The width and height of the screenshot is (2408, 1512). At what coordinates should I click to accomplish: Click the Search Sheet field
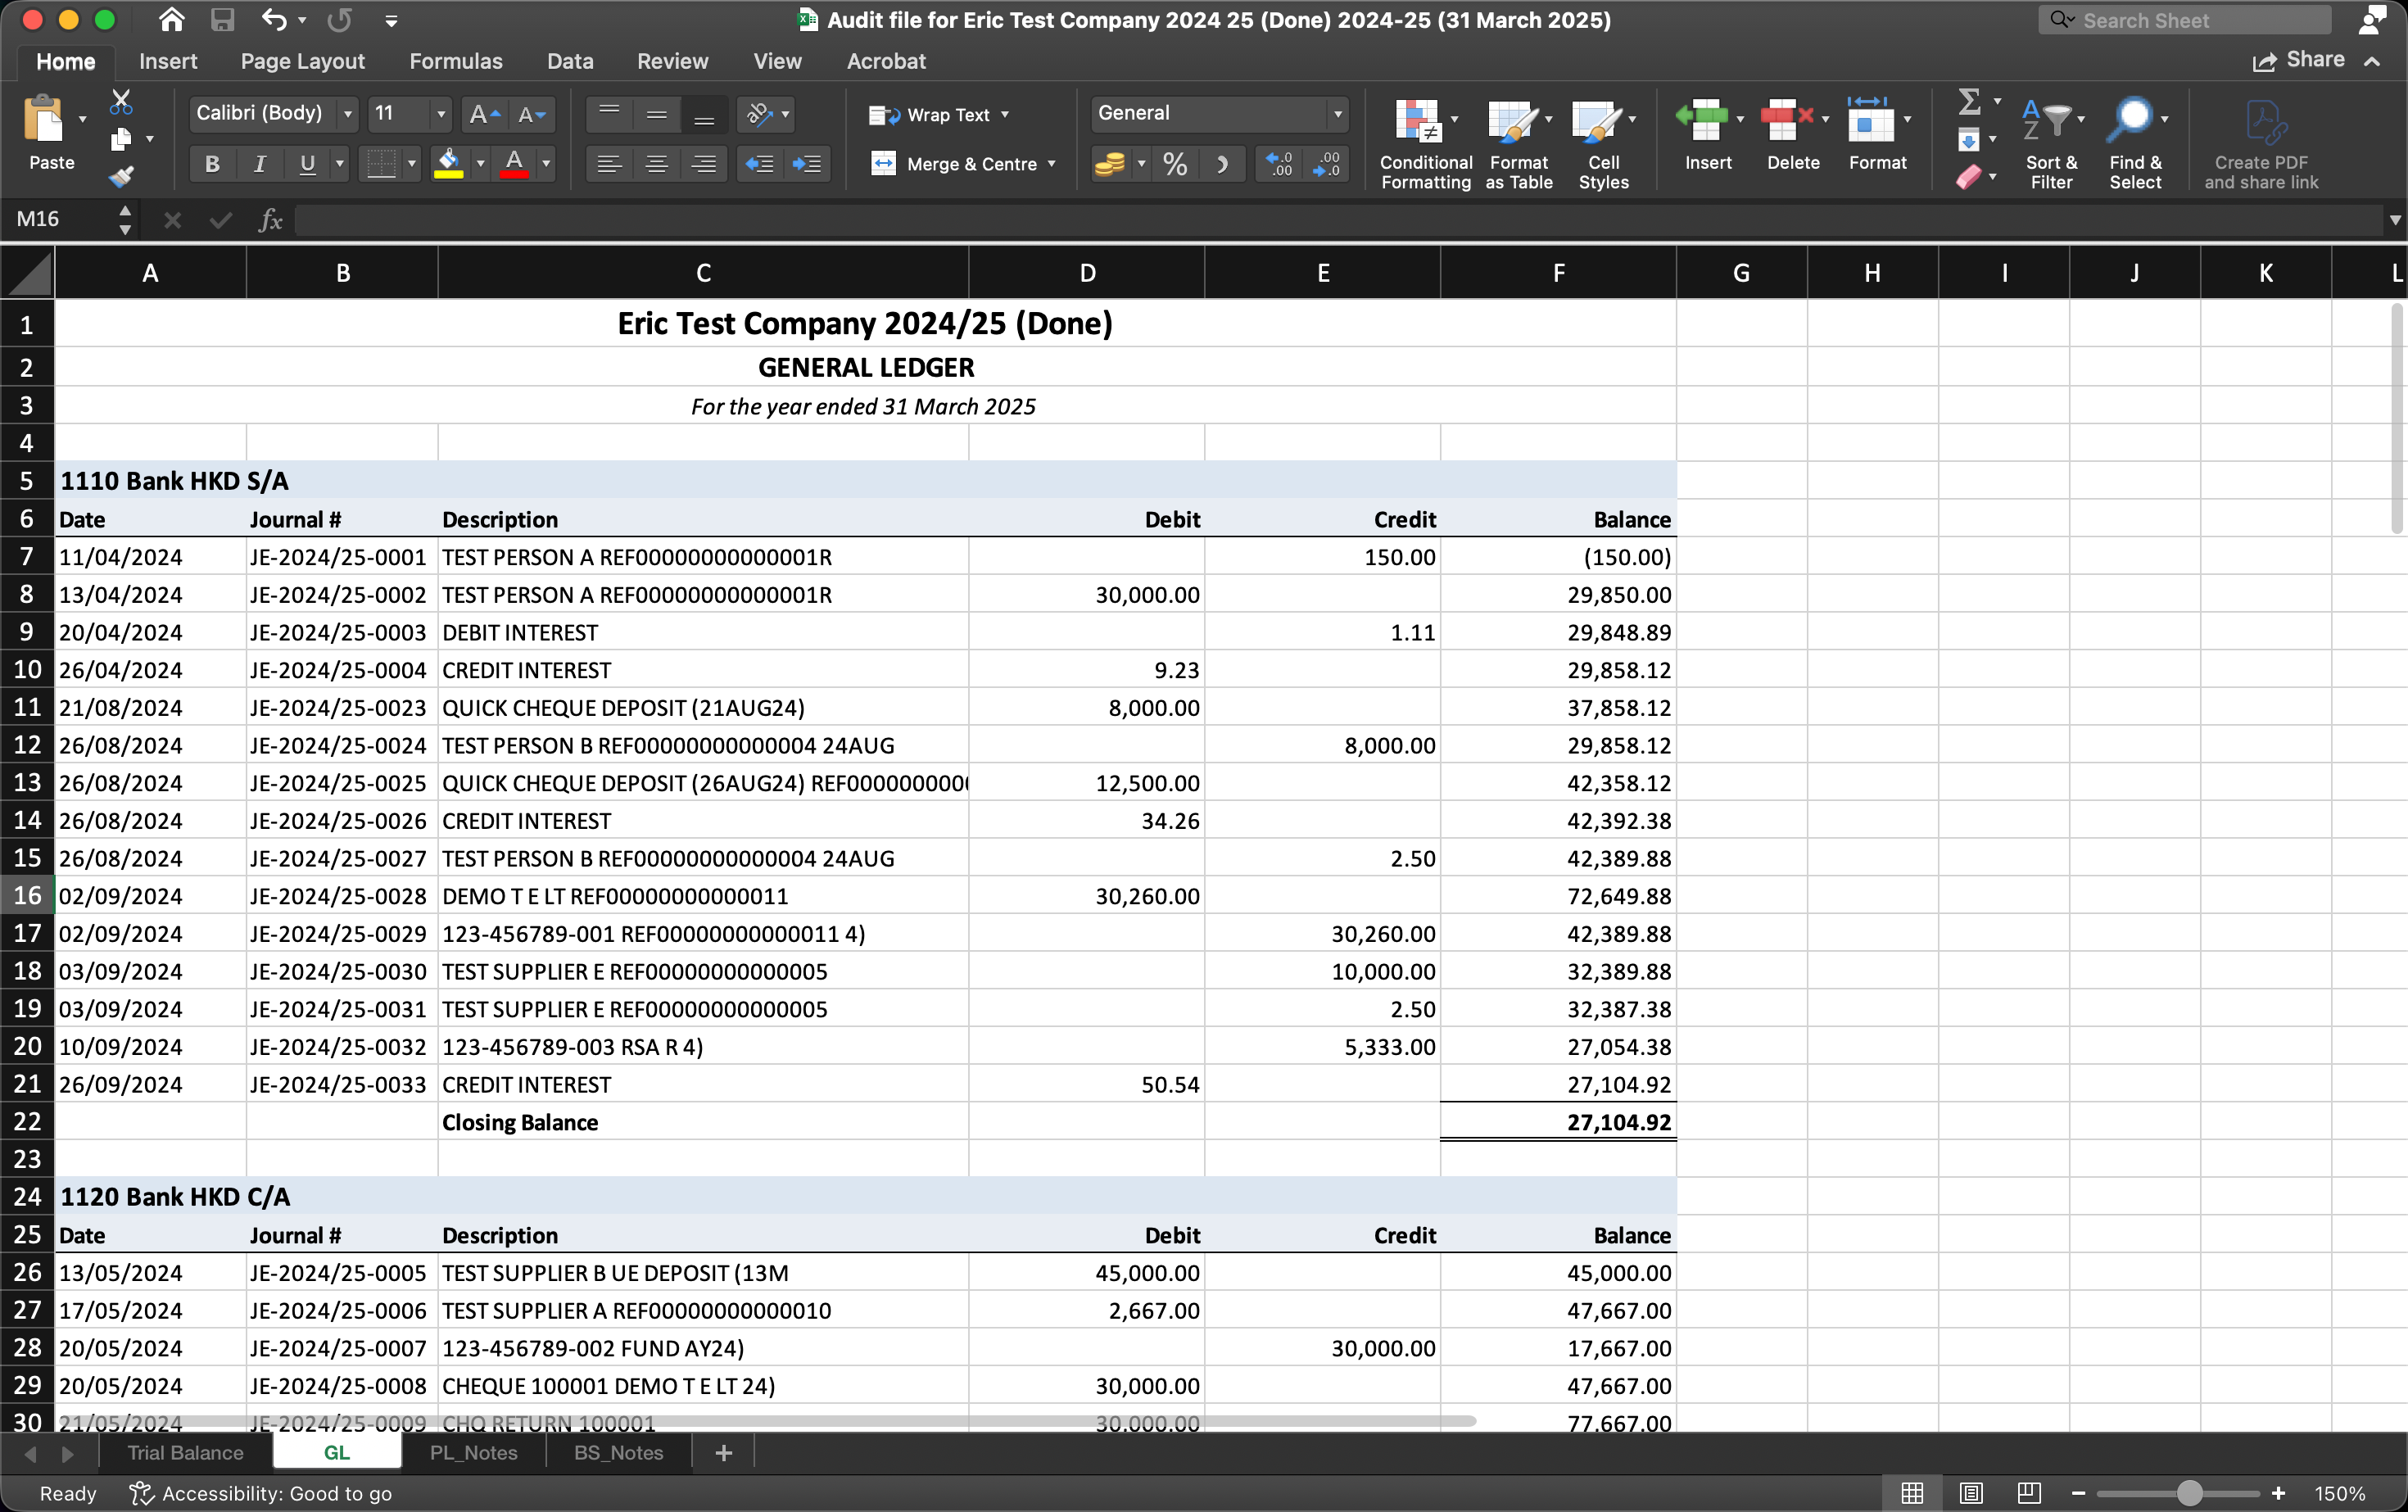2185,20
